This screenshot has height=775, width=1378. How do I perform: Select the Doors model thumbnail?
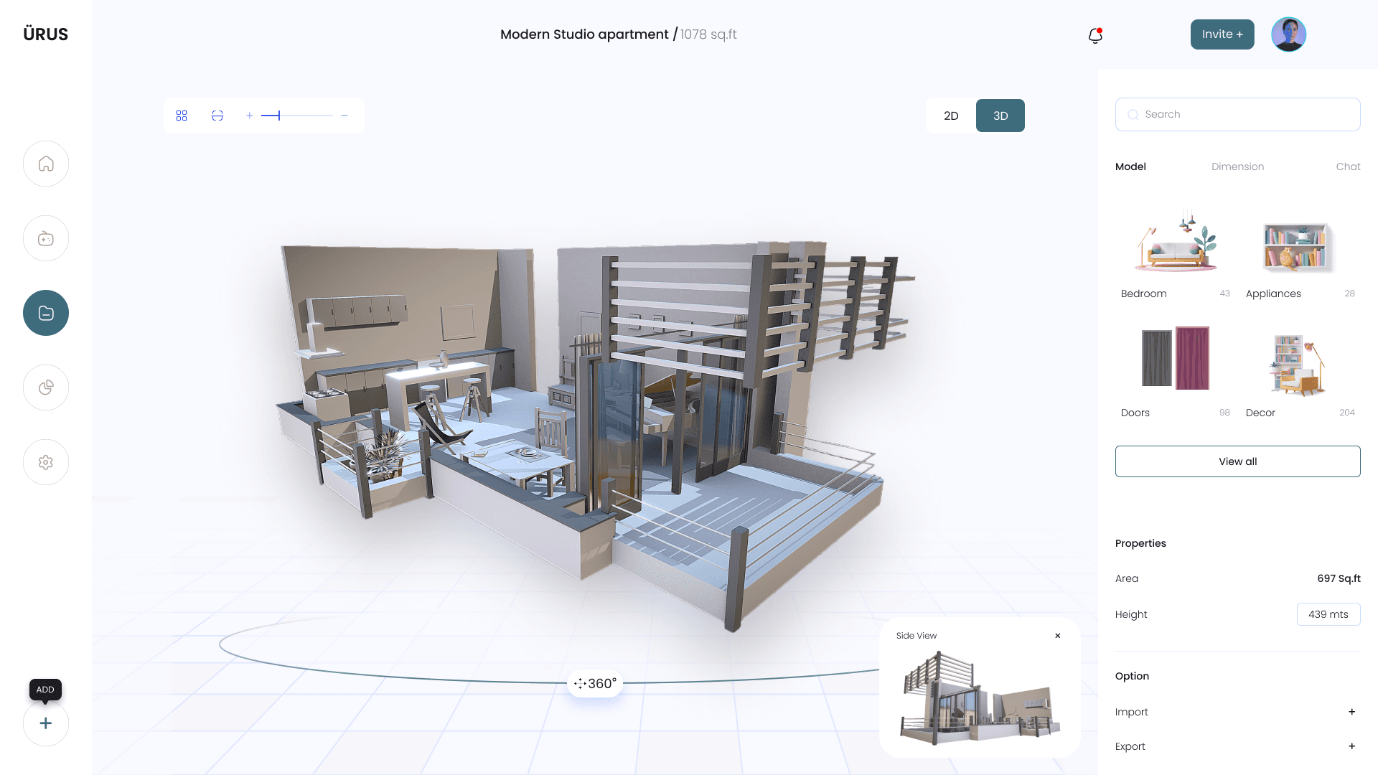pyautogui.click(x=1175, y=359)
